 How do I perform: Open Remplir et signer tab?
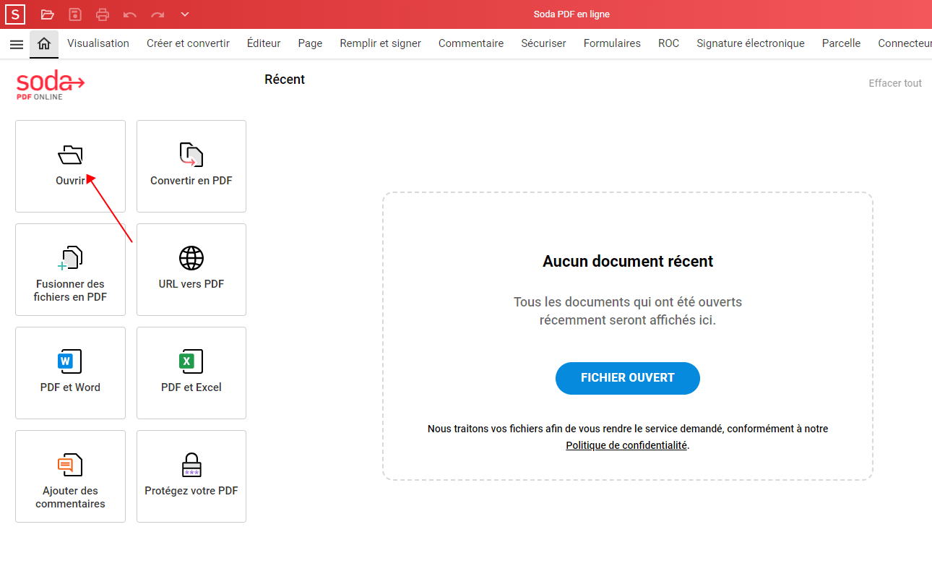(x=381, y=43)
